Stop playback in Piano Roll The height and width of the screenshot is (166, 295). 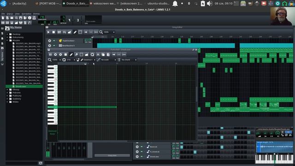coord(65,54)
